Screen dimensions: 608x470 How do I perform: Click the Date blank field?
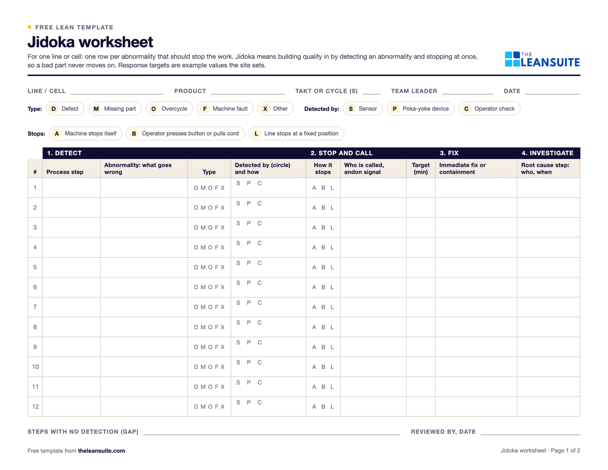(553, 91)
